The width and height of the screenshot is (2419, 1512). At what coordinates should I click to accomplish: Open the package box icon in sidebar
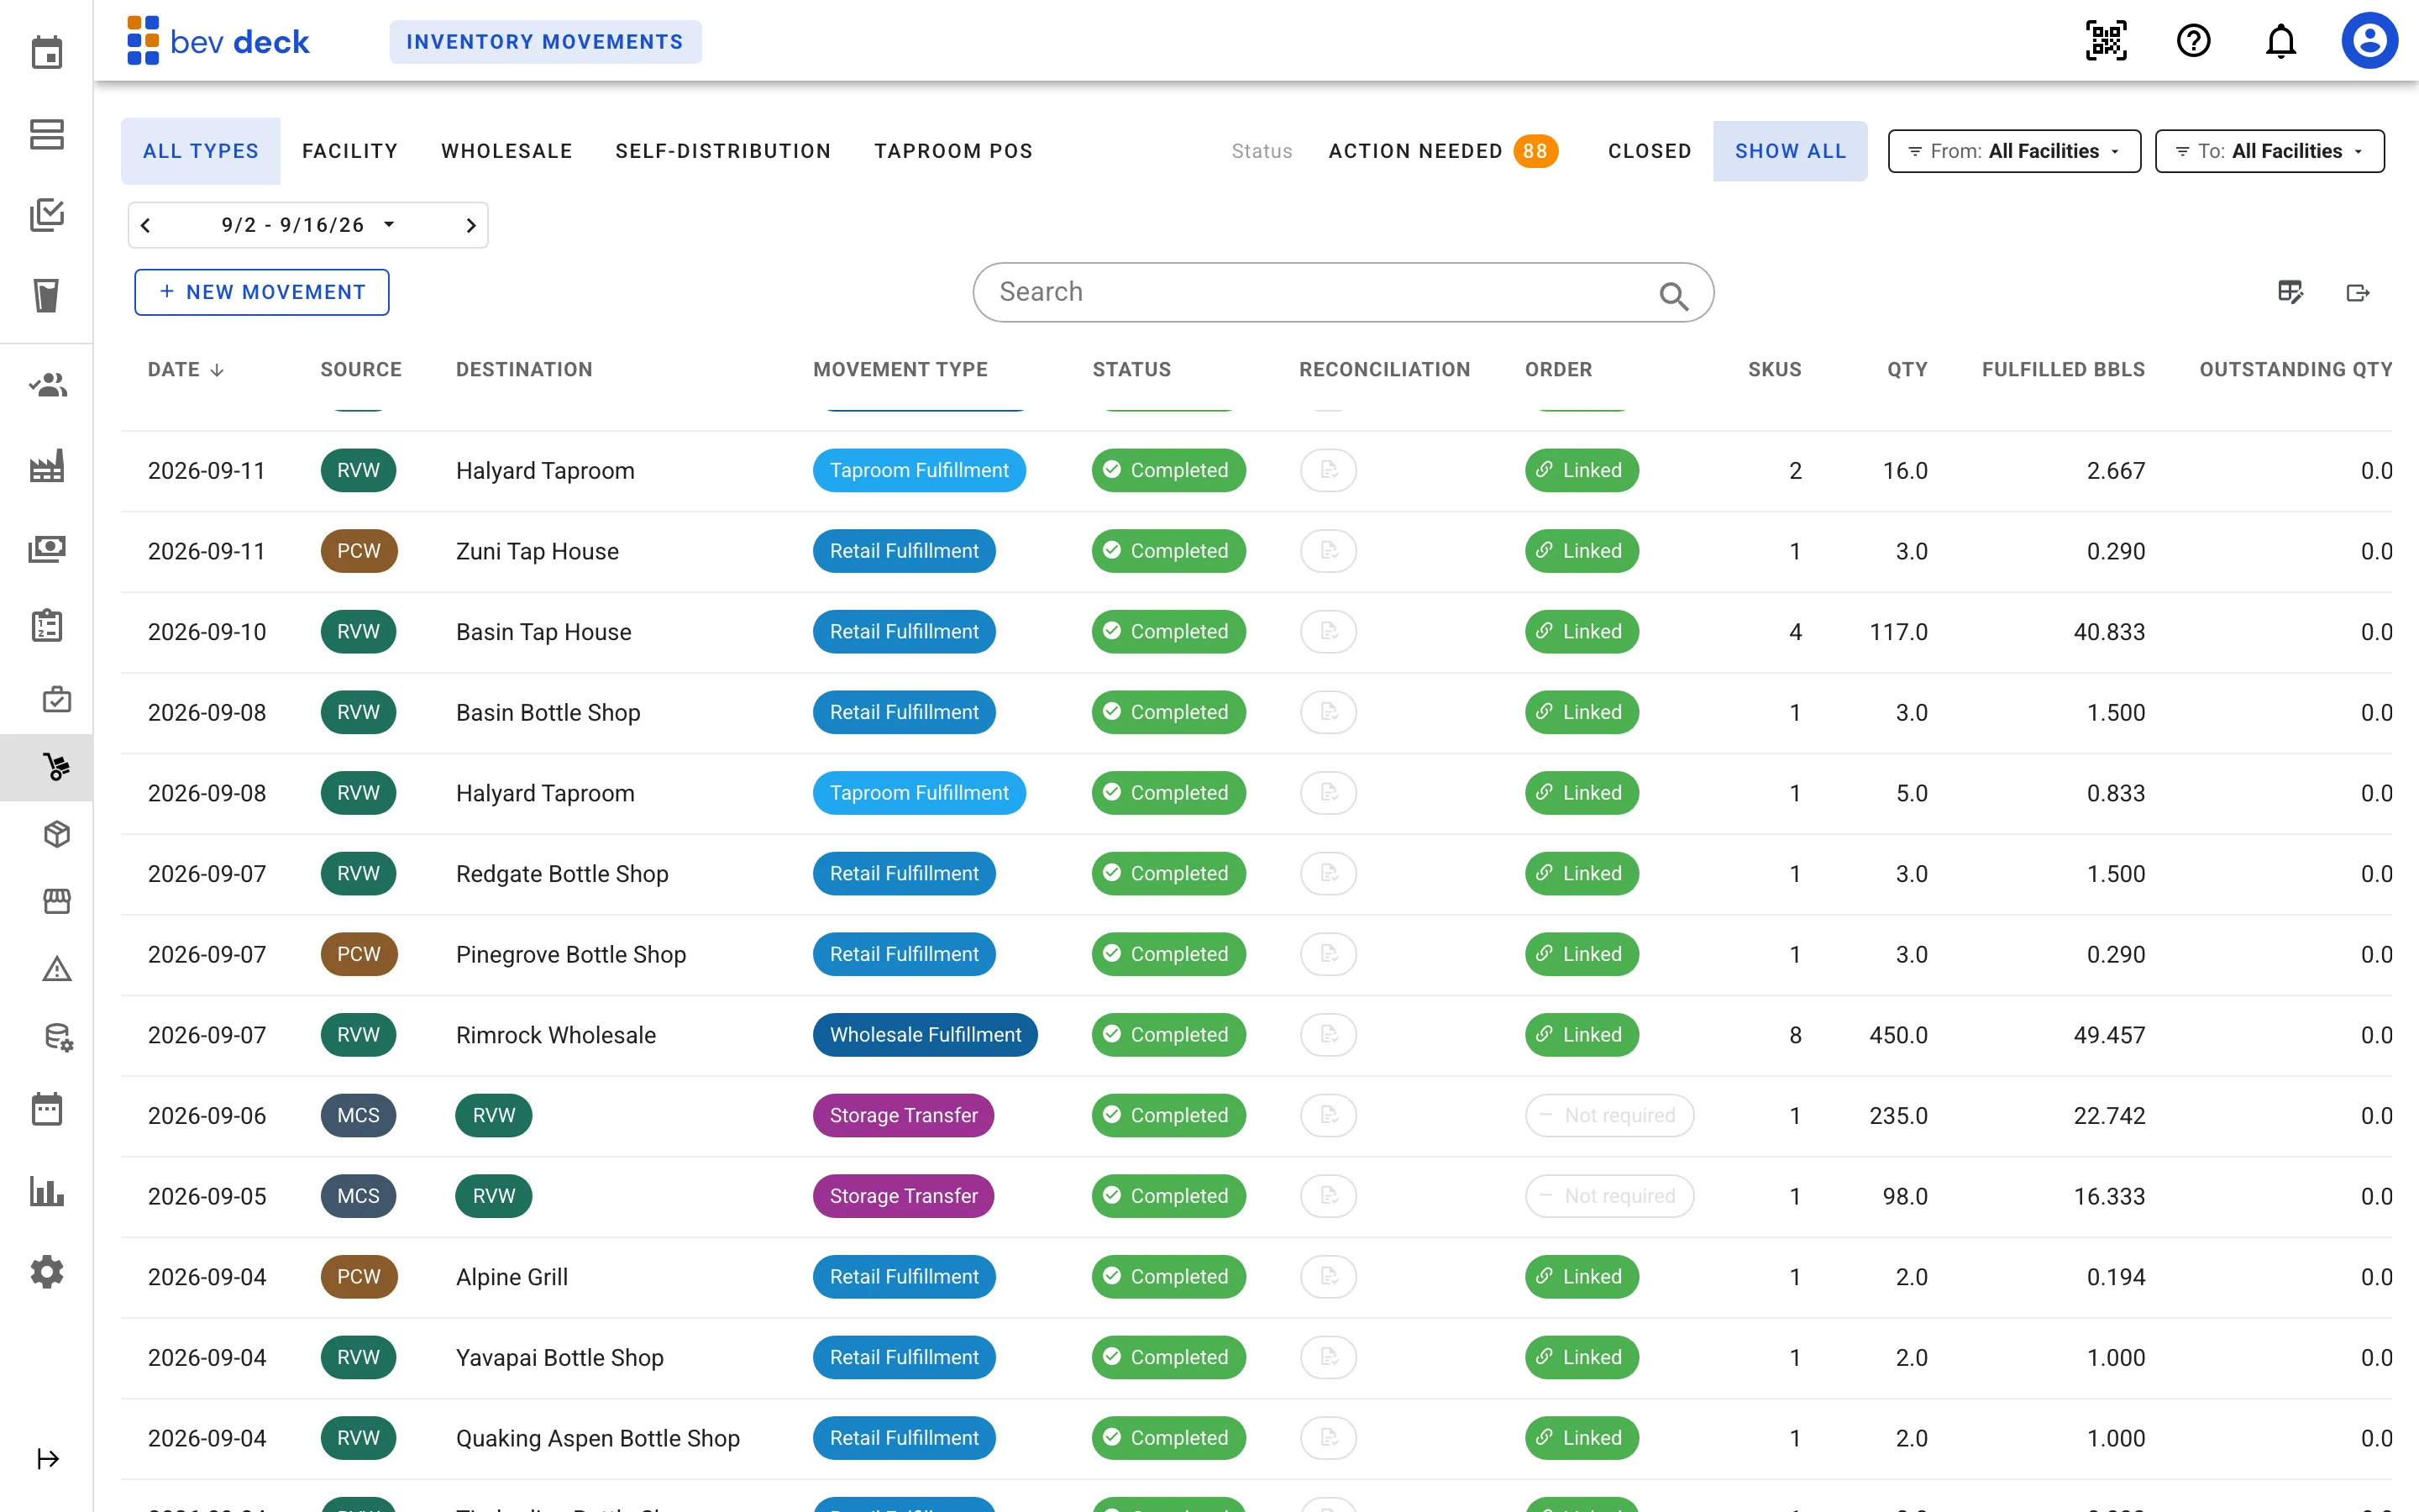pos(57,834)
